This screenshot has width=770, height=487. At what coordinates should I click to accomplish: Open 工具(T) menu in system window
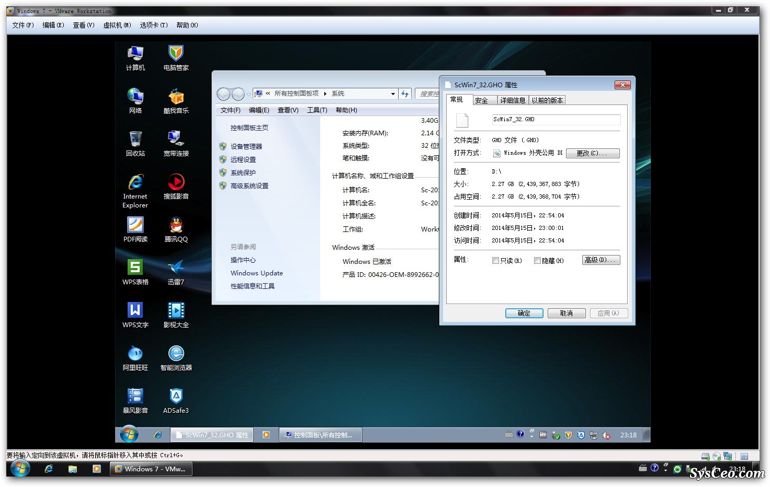[x=317, y=110]
